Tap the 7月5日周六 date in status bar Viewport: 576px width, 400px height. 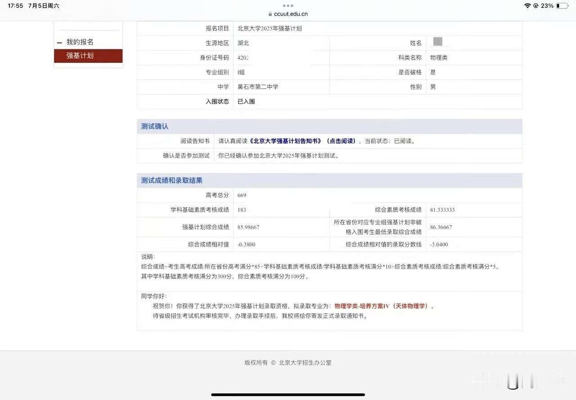click(43, 6)
